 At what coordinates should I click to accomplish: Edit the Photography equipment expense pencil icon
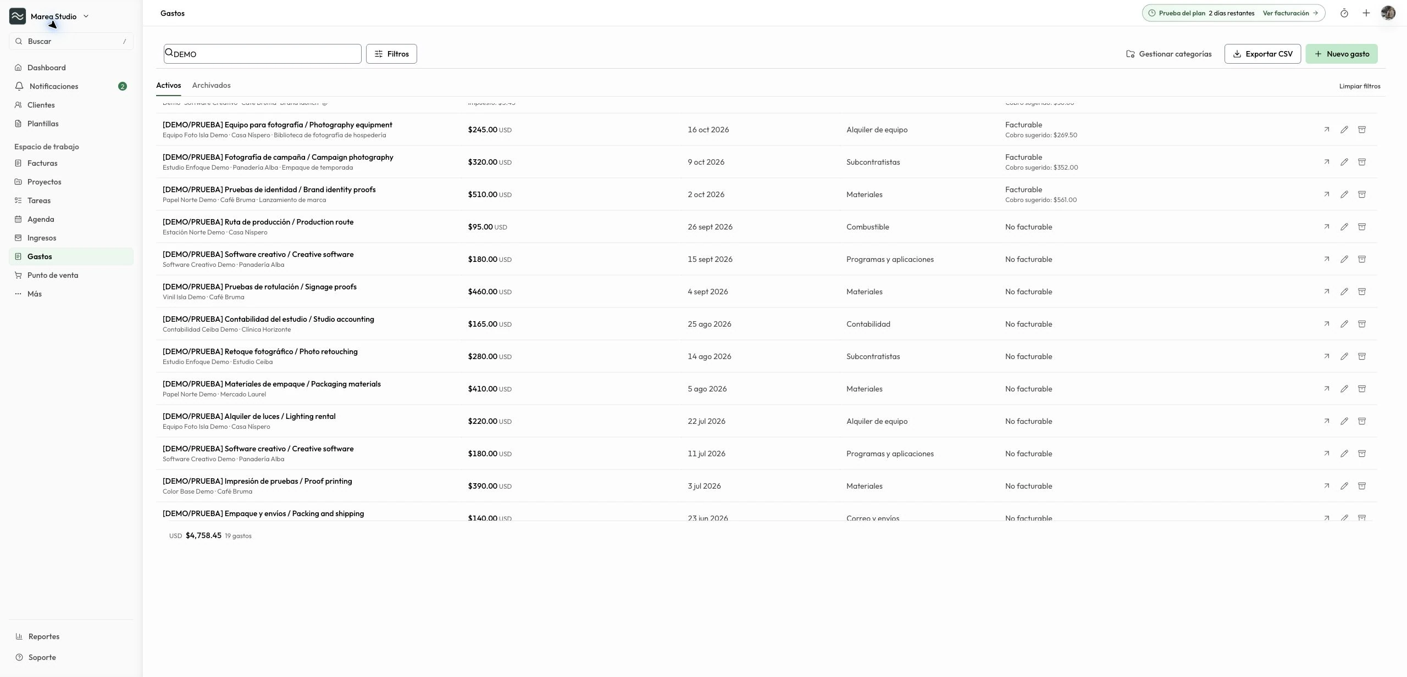point(1344,130)
